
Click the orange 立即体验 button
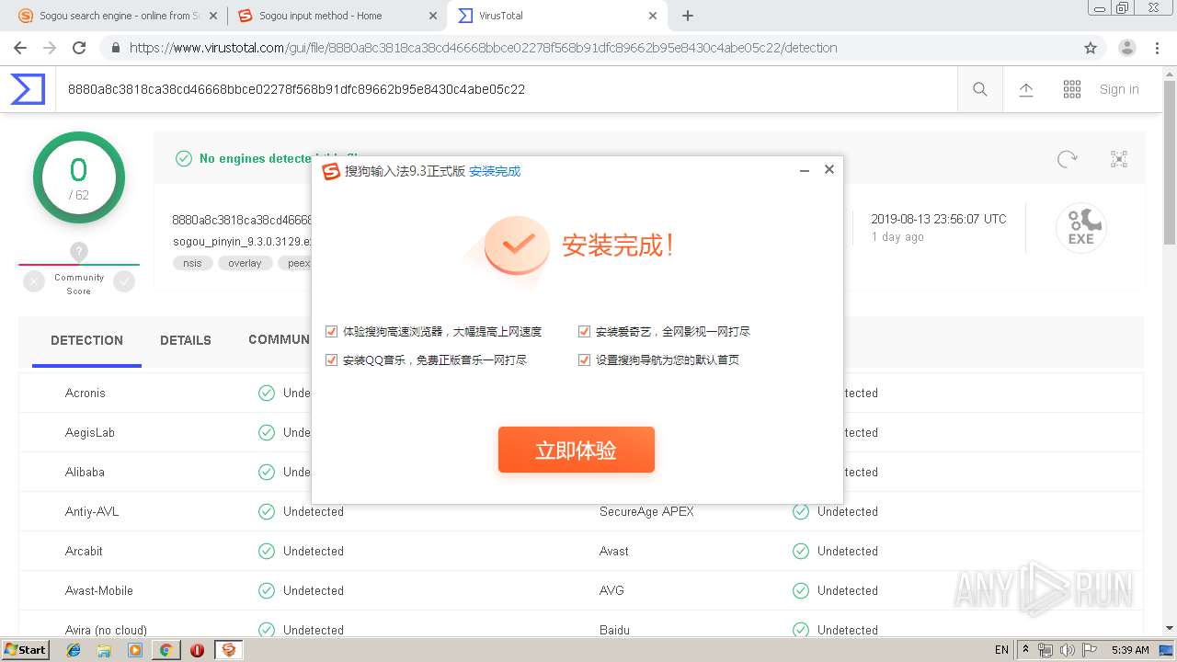click(577, 450)
